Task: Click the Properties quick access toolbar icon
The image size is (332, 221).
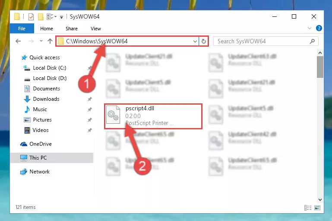Action: (x=31, y=16)
